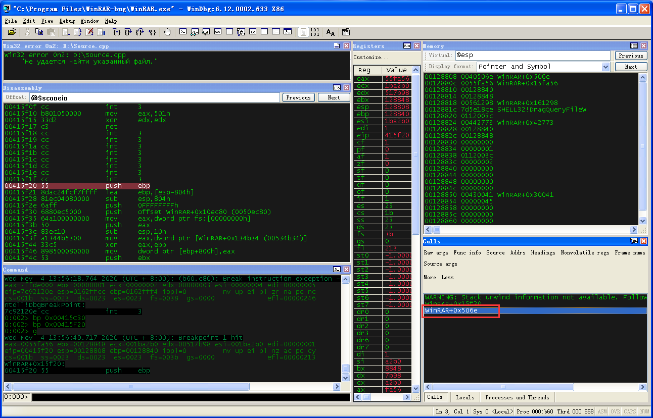
Task: Click Previous in the Disassembly panel
Action: [x=298, y=97]
